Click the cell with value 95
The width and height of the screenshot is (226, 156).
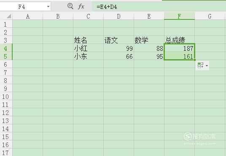click(x=149, y=56)
